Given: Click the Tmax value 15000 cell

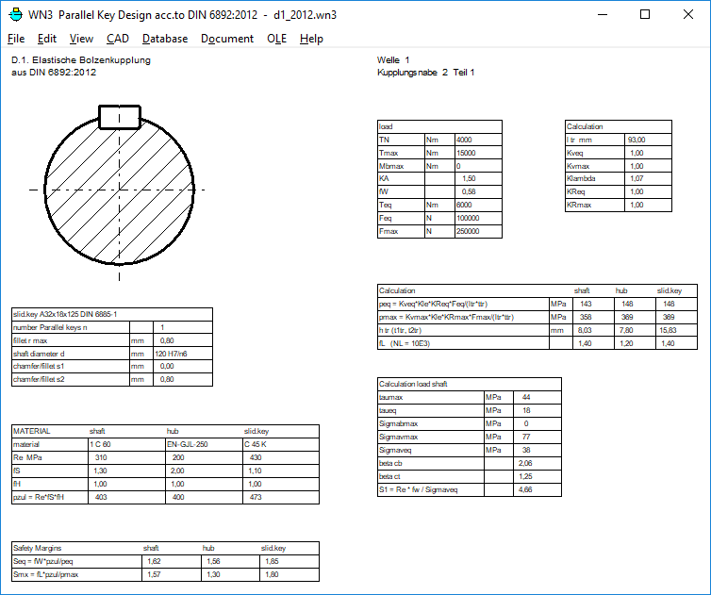Looking at the screenshot, I should coord(477,153).
